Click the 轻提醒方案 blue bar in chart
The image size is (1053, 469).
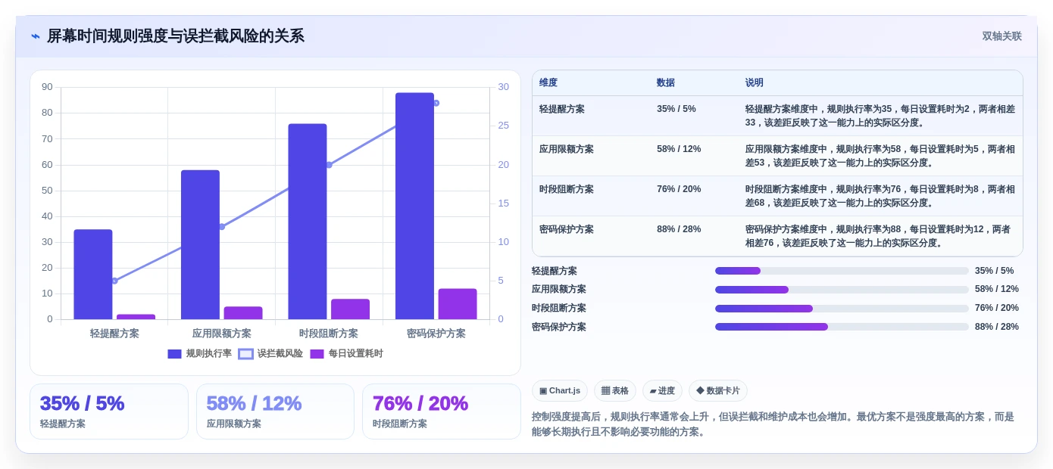pos(93,274)
